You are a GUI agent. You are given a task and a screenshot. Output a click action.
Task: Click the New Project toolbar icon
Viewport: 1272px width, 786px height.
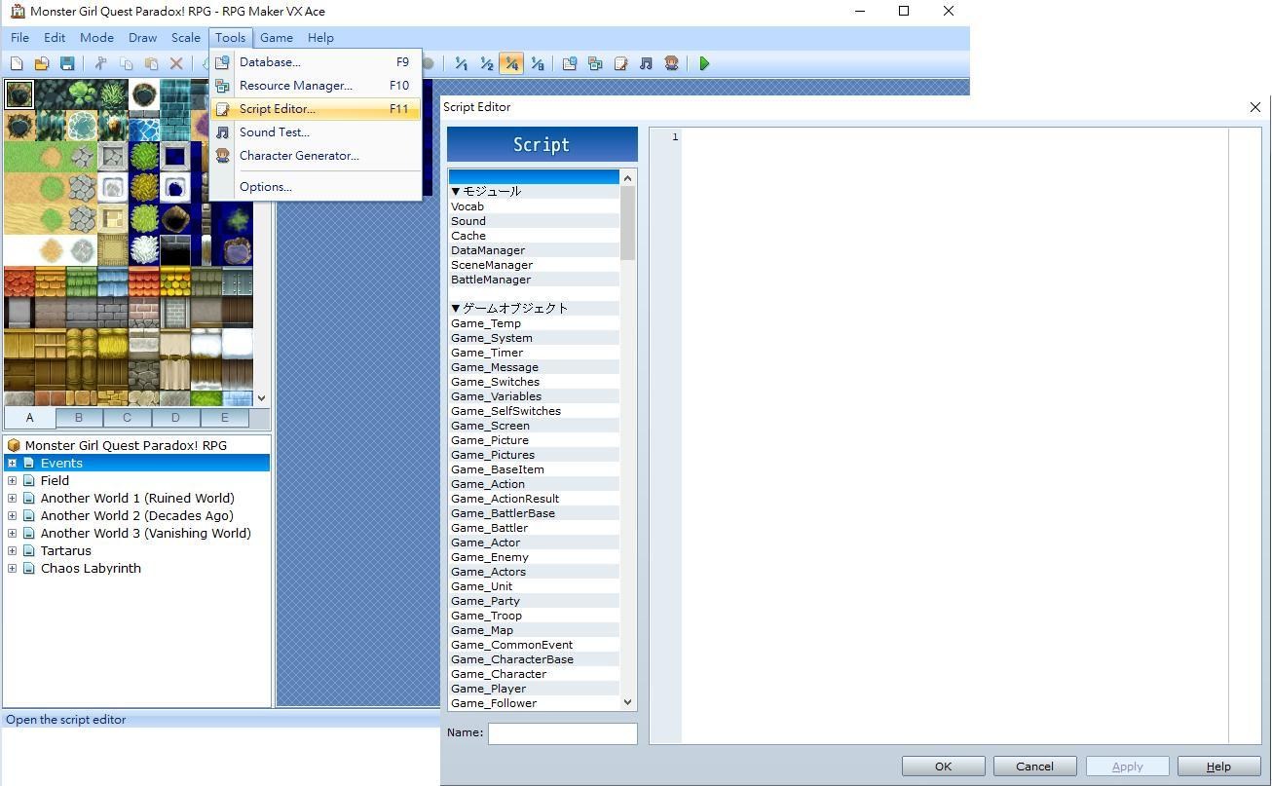[17, 63]
